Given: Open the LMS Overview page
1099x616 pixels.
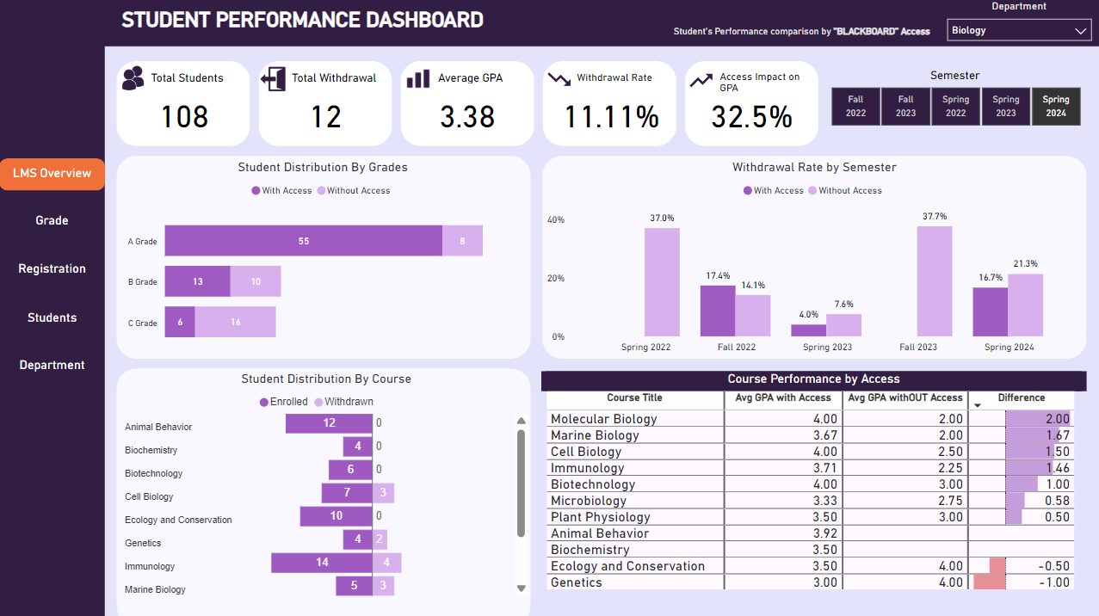Looking at the screenshot, I should click(52, 174).
